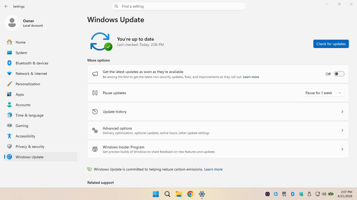Select Personalization in the sidebar
Viewport: 357px width, 200px height.
pos(41,84)
